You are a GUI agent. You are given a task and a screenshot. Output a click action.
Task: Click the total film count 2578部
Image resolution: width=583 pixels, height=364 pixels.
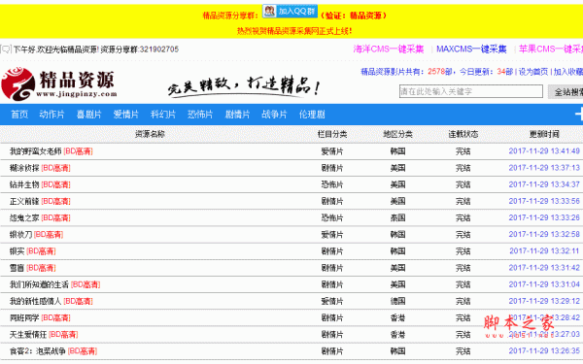[439, 72]
